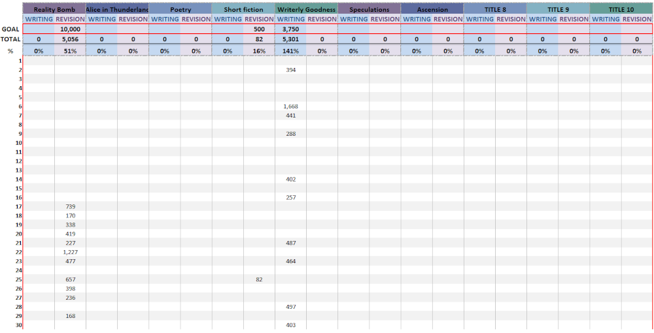Click the 739 entry on row 17
This screenshot has height=333, width=654.
click(x=70, y=206)
